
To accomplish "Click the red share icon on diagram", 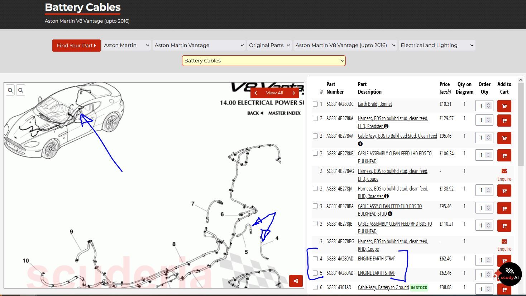I will (296, 281).
